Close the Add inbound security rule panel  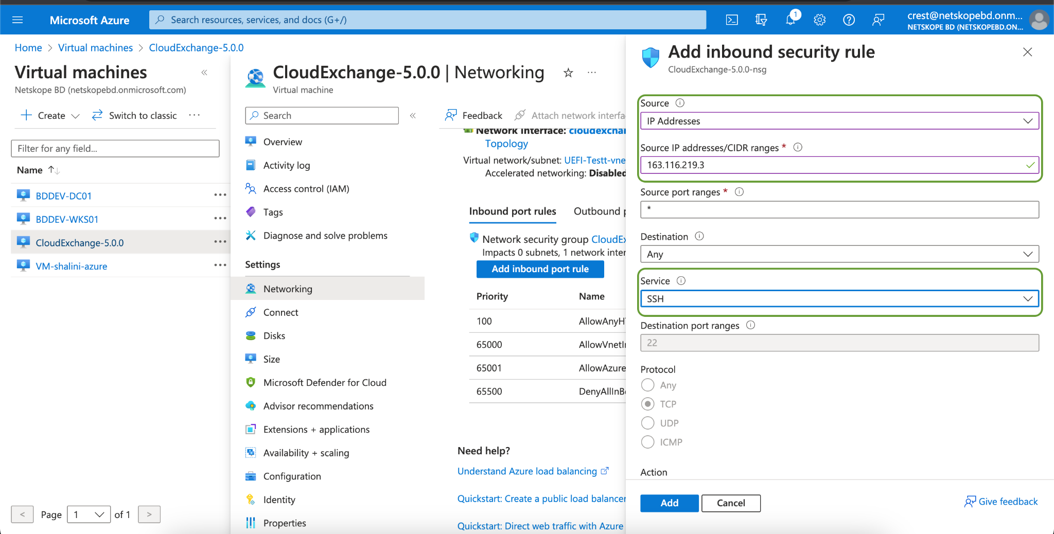click(x=1028, y=52)
